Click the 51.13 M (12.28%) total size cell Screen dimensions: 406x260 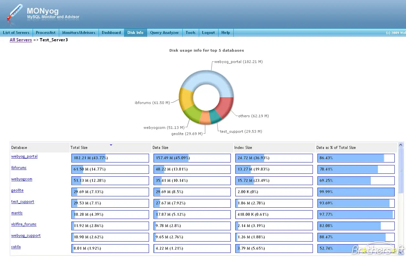(x=110, y=181)
